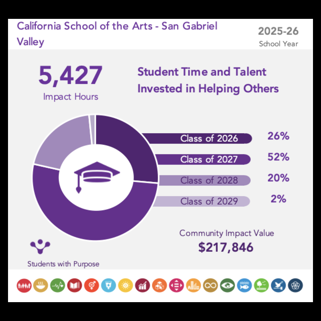Click the red No Poverty people icon
321x321 pixels.
tap(24, 285)
